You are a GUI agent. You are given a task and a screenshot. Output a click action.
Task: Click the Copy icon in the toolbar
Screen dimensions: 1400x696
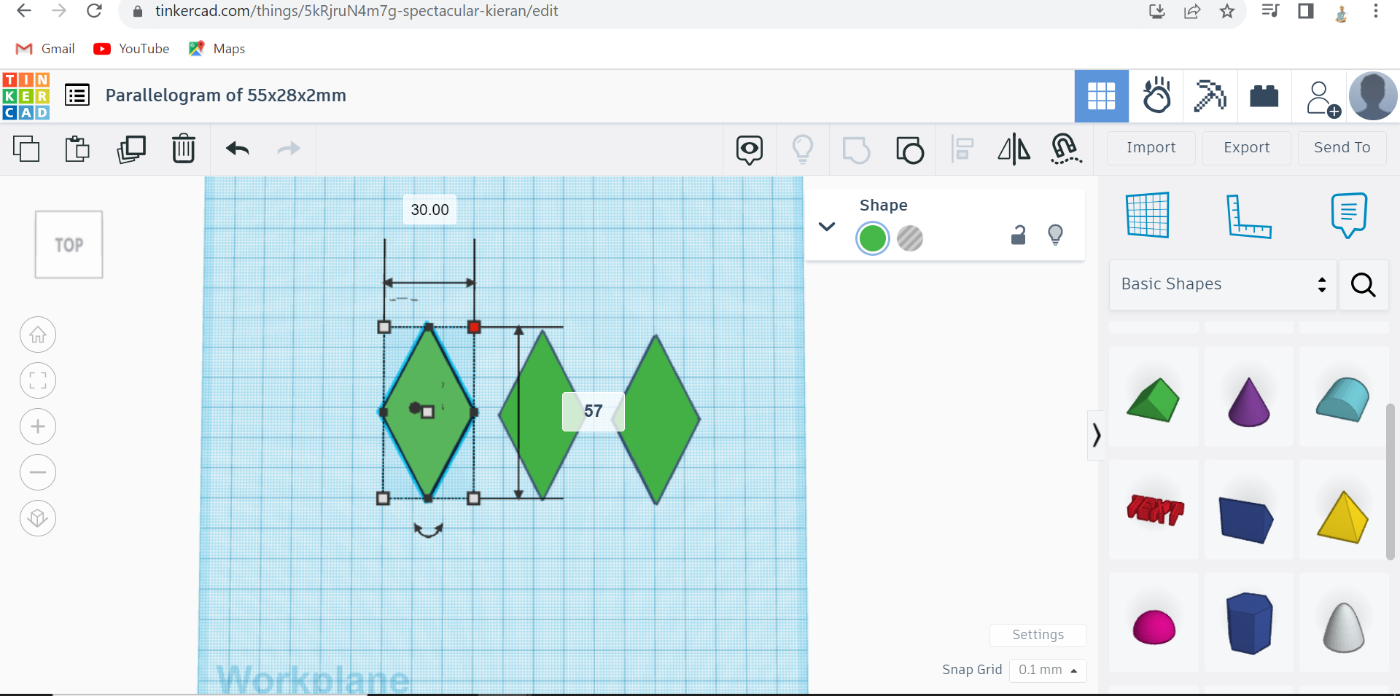tap(27, 149)
